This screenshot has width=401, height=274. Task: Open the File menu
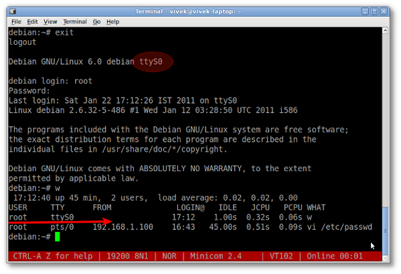click(x=16, y=21)
